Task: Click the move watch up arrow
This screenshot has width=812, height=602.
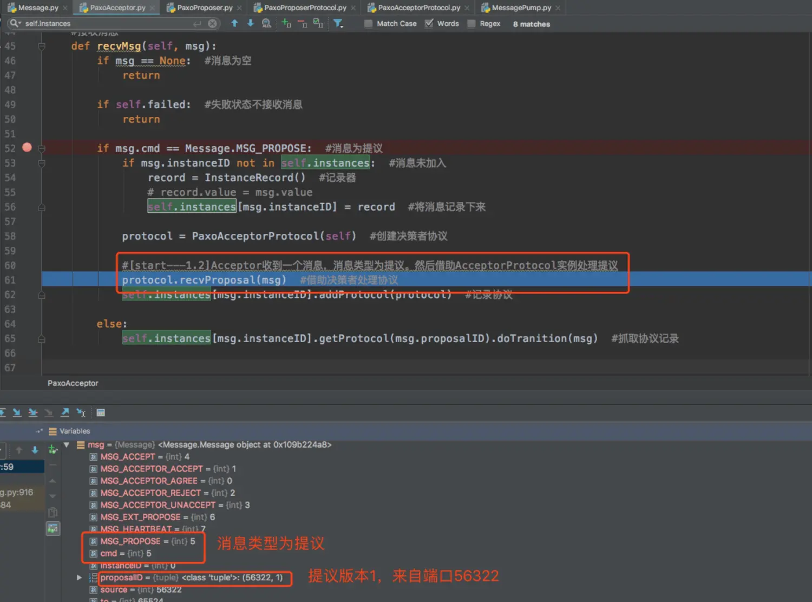Action: pos(53,481)
